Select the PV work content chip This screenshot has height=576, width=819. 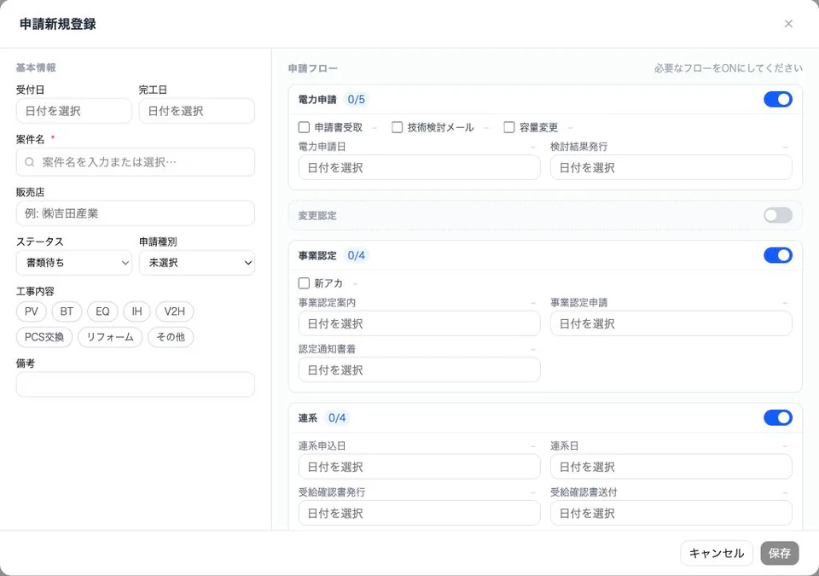[x=32, y=311]
